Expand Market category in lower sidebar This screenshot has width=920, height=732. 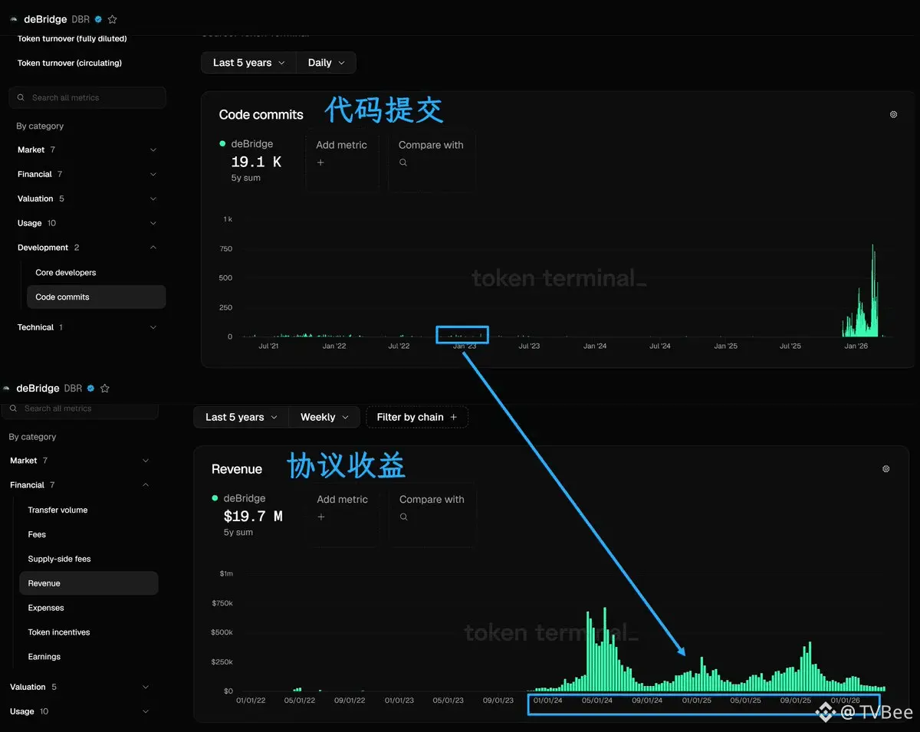tap(80, 461)
